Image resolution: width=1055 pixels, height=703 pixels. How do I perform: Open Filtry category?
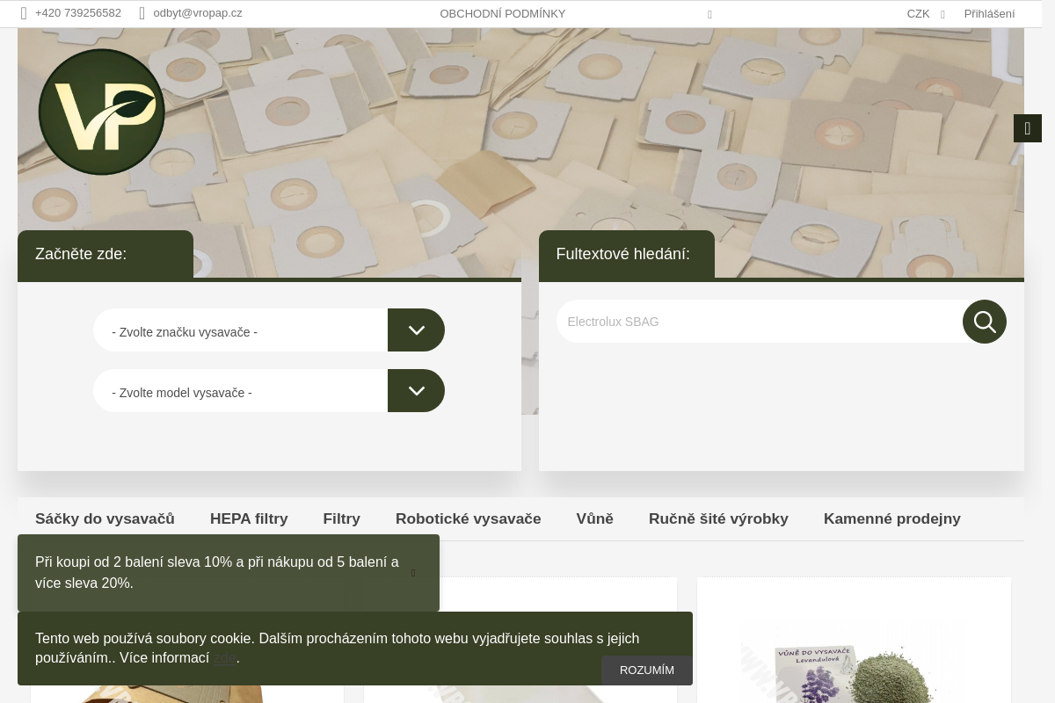[x=342, y=518]
